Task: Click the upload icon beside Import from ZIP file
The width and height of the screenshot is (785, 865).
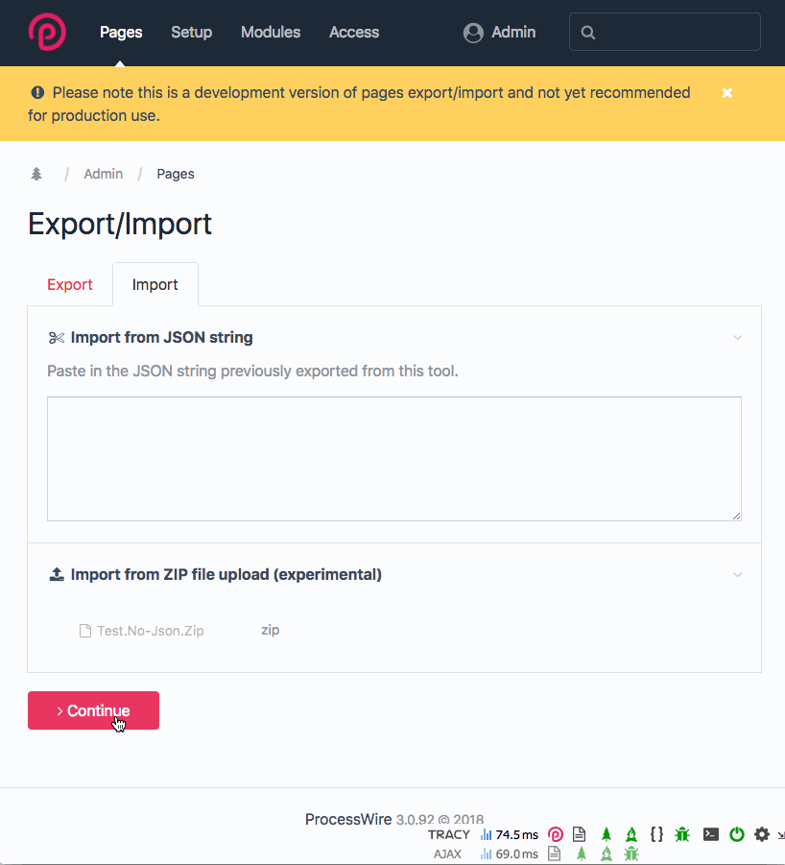Action: pos(56,574)
